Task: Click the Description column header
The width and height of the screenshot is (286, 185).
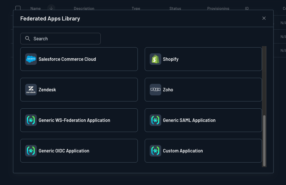Action: [84, 8]
